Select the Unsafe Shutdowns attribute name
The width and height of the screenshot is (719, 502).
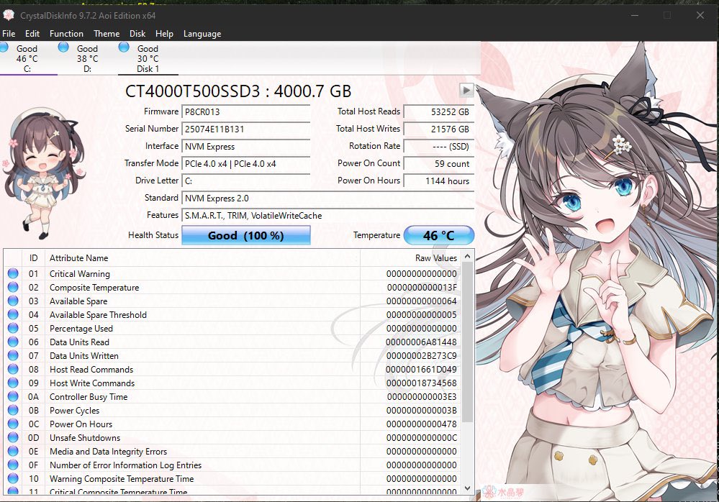(x=85, y=438)
